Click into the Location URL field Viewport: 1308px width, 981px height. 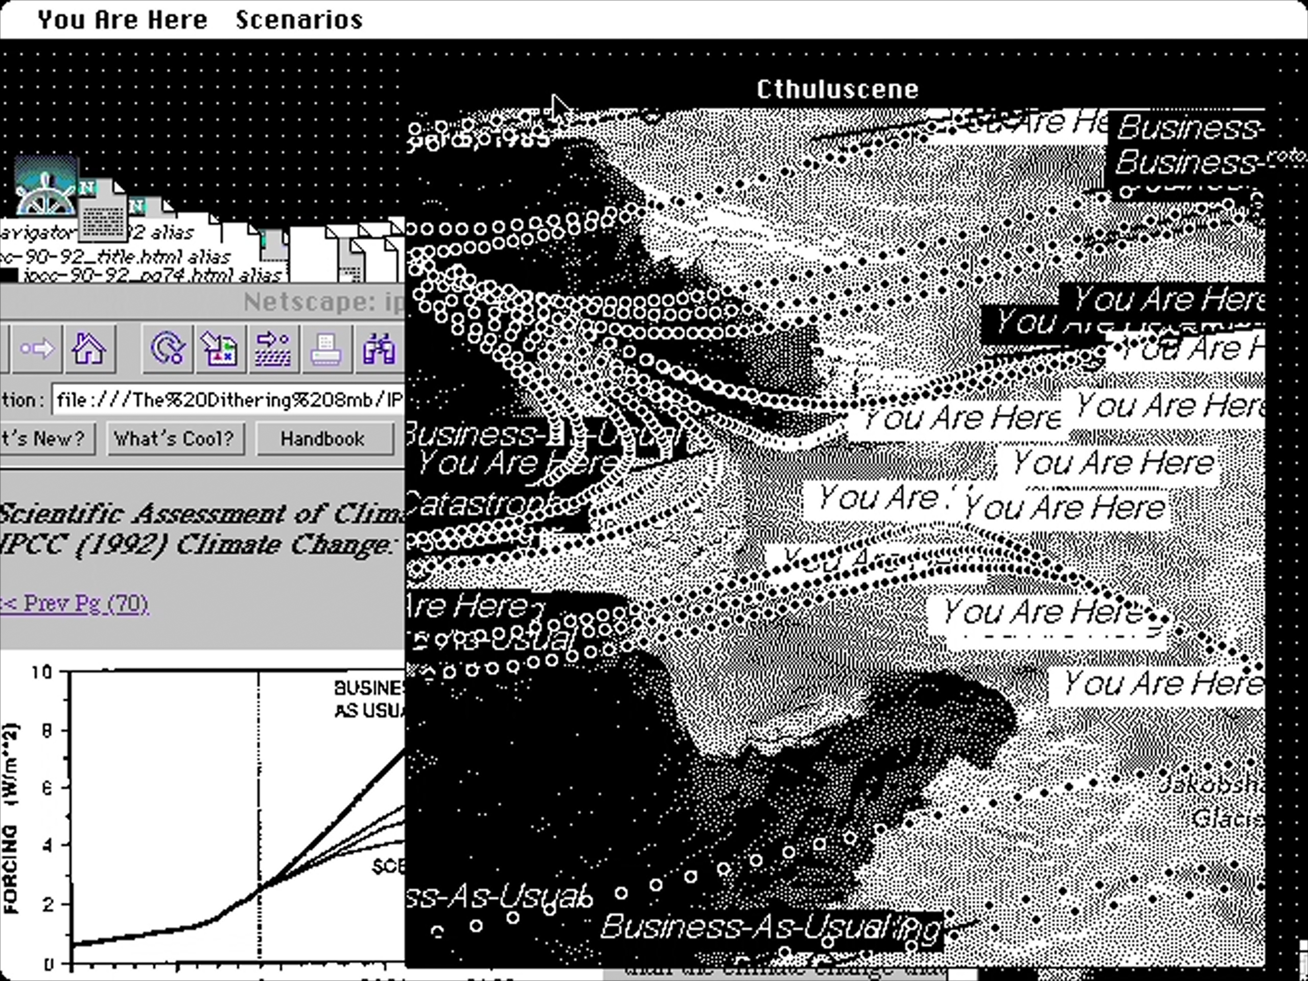(x=228, y=401)
